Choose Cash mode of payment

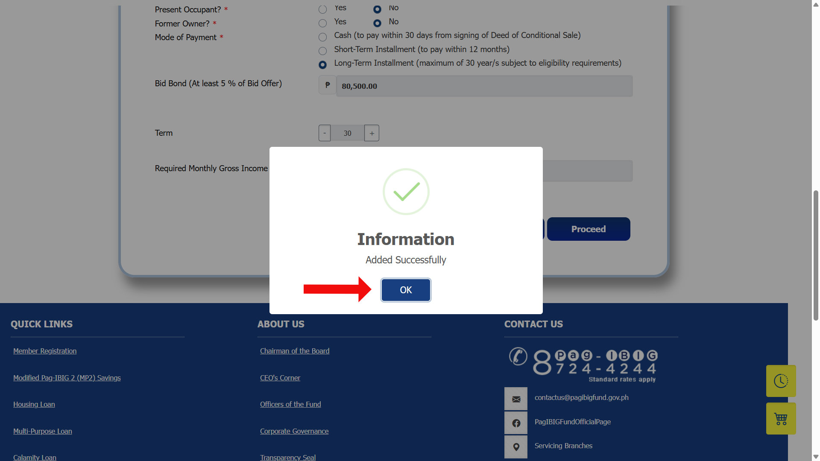(x=322, y=37)
